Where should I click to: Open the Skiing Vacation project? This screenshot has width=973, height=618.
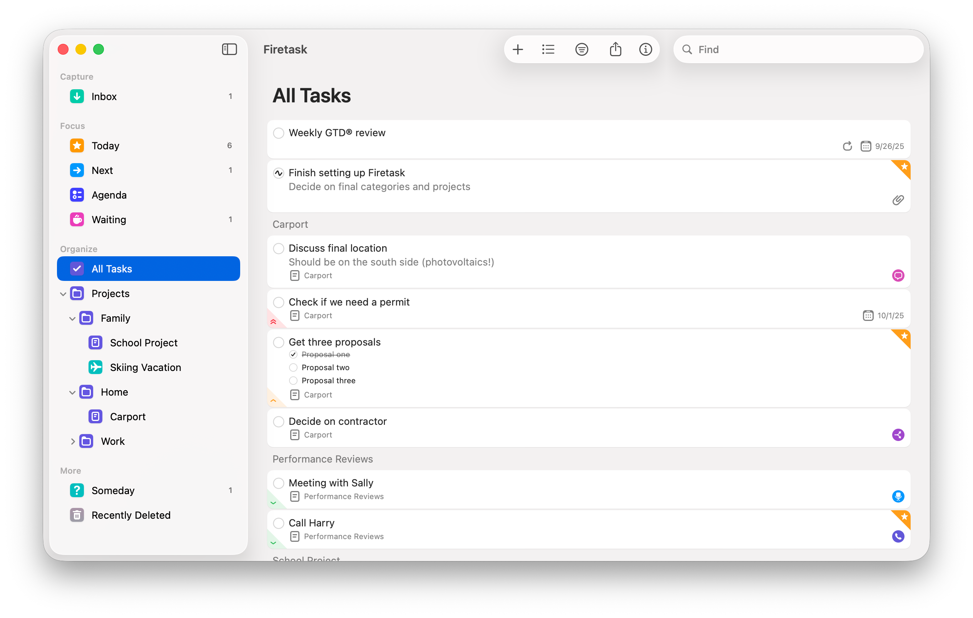coord(145,367)
